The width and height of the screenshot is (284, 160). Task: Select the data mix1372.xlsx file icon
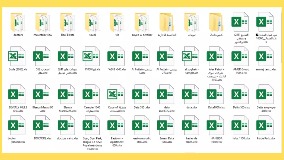pyautogui.click(x=166, y=94)
